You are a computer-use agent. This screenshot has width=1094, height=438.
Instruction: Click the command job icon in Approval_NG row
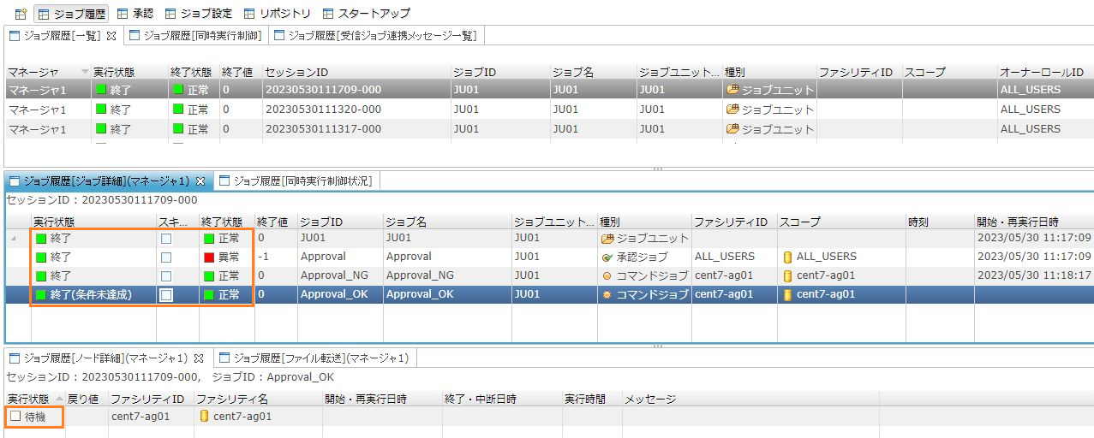click(x=607, y=275)
